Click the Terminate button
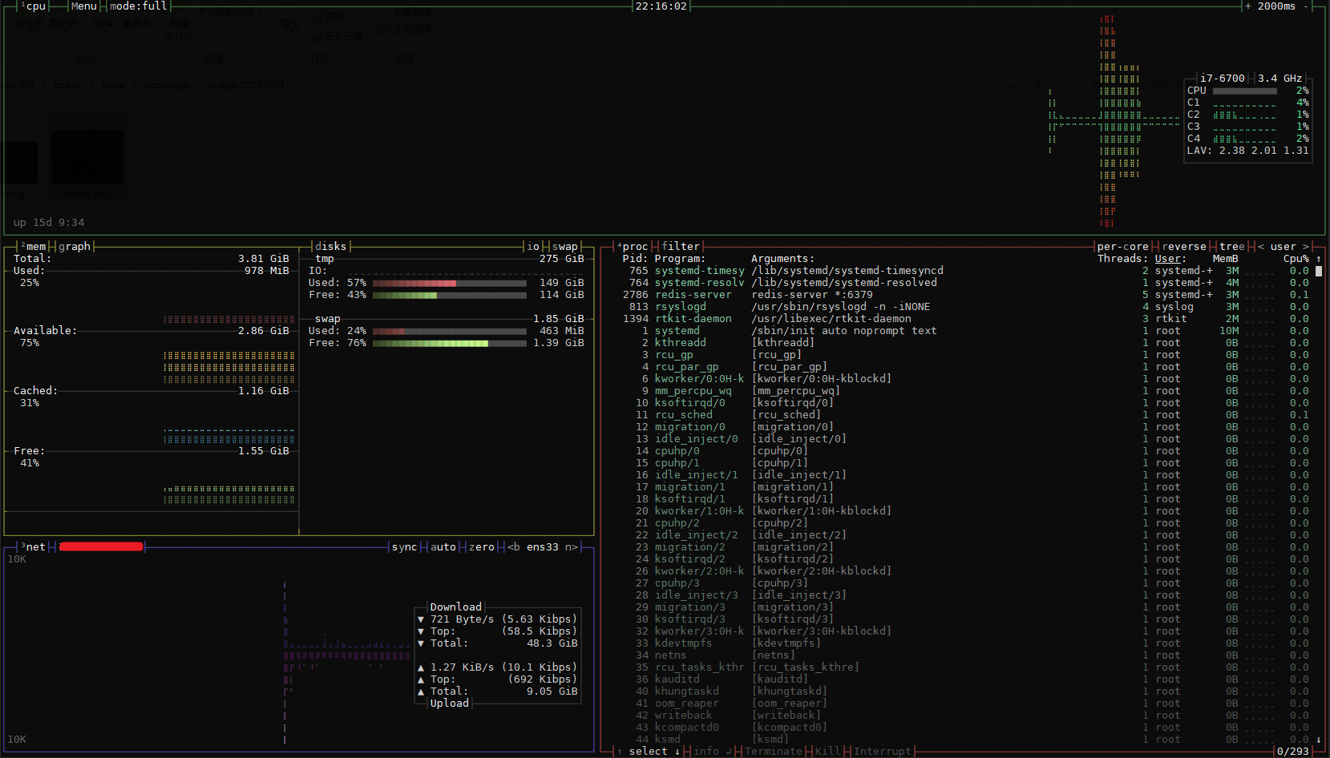This screenshot has height=758, width=1330. [x=774, y=752]
